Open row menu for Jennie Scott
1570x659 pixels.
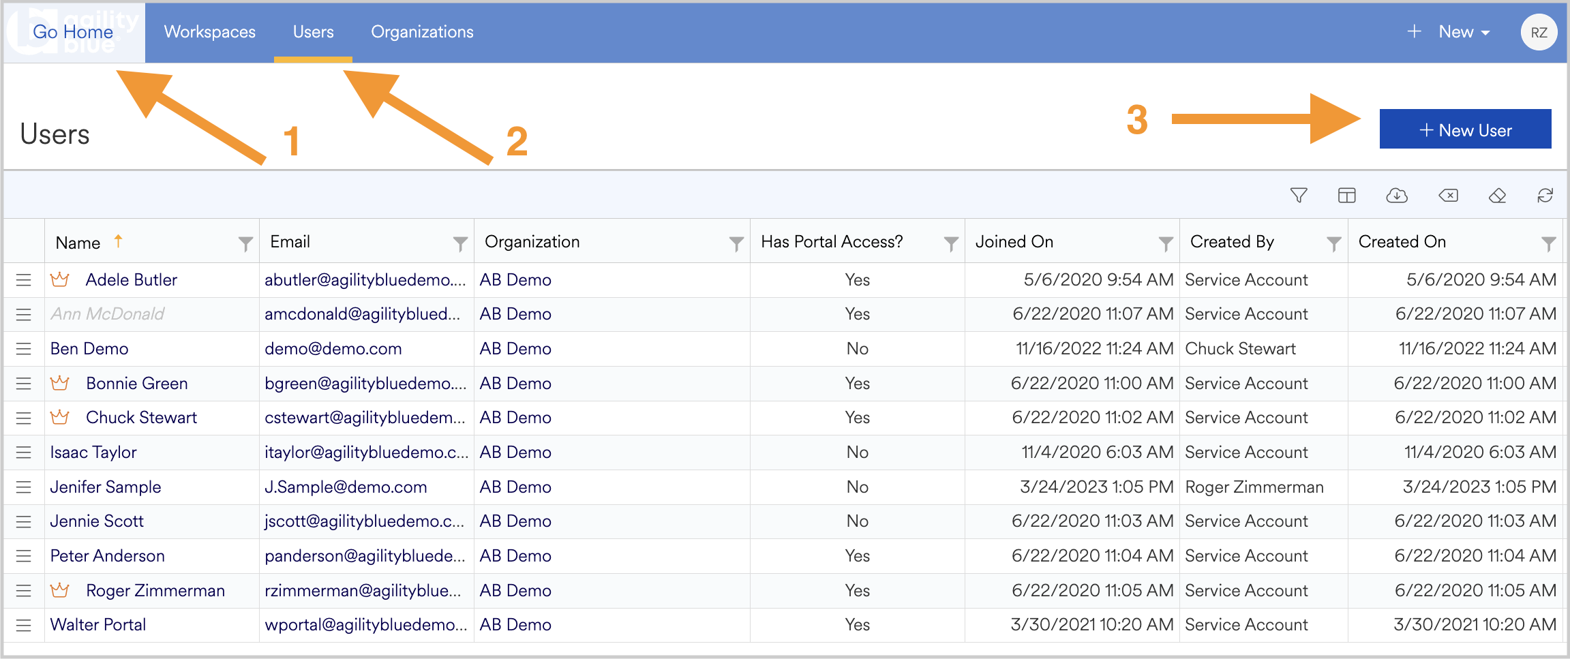[24, 521]
